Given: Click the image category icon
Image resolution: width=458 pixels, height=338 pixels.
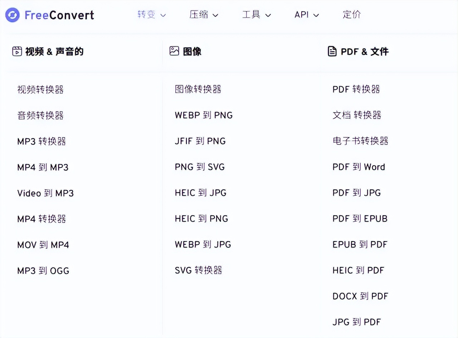Looking at the screenshot, I should tap(174, 51).
